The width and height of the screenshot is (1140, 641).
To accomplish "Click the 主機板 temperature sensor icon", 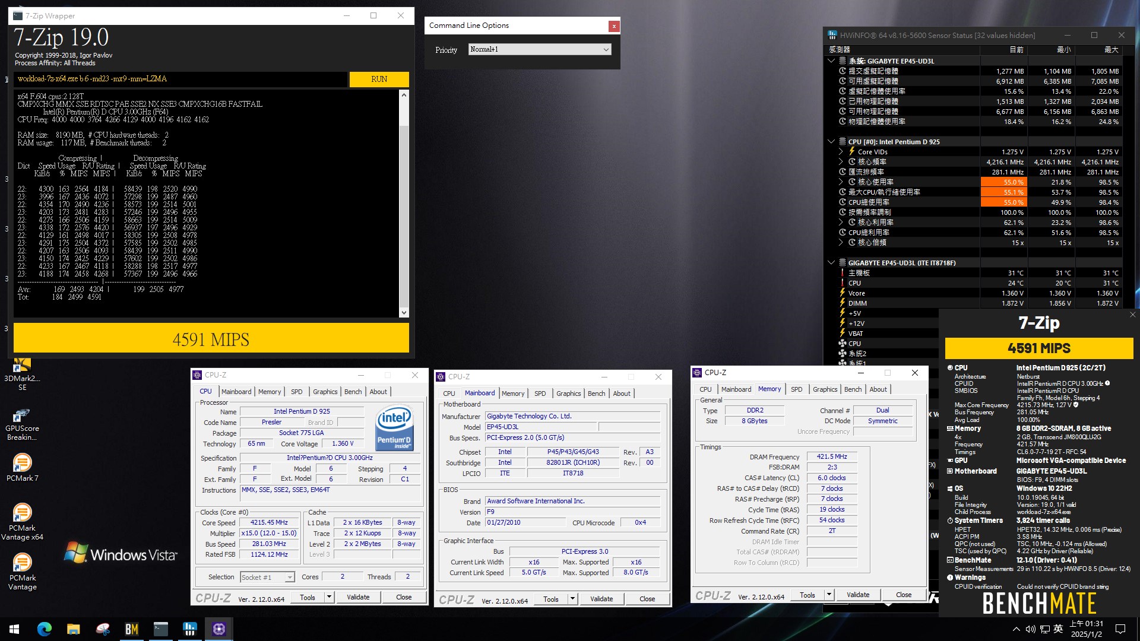I will click(x=843, y=273).
